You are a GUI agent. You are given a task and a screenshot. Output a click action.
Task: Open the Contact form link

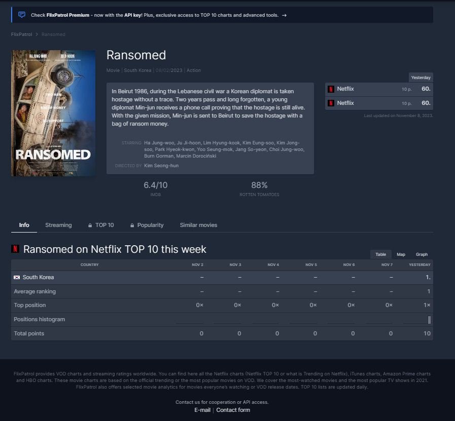tap(233, 410)
